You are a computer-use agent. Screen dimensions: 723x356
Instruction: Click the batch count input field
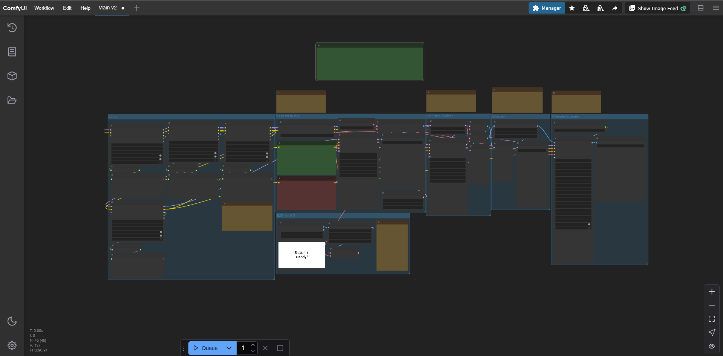pos(243,348)
